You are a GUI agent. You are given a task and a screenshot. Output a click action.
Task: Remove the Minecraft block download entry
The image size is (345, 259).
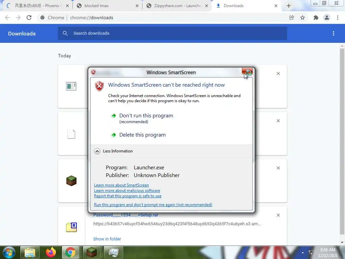(278, 168)
